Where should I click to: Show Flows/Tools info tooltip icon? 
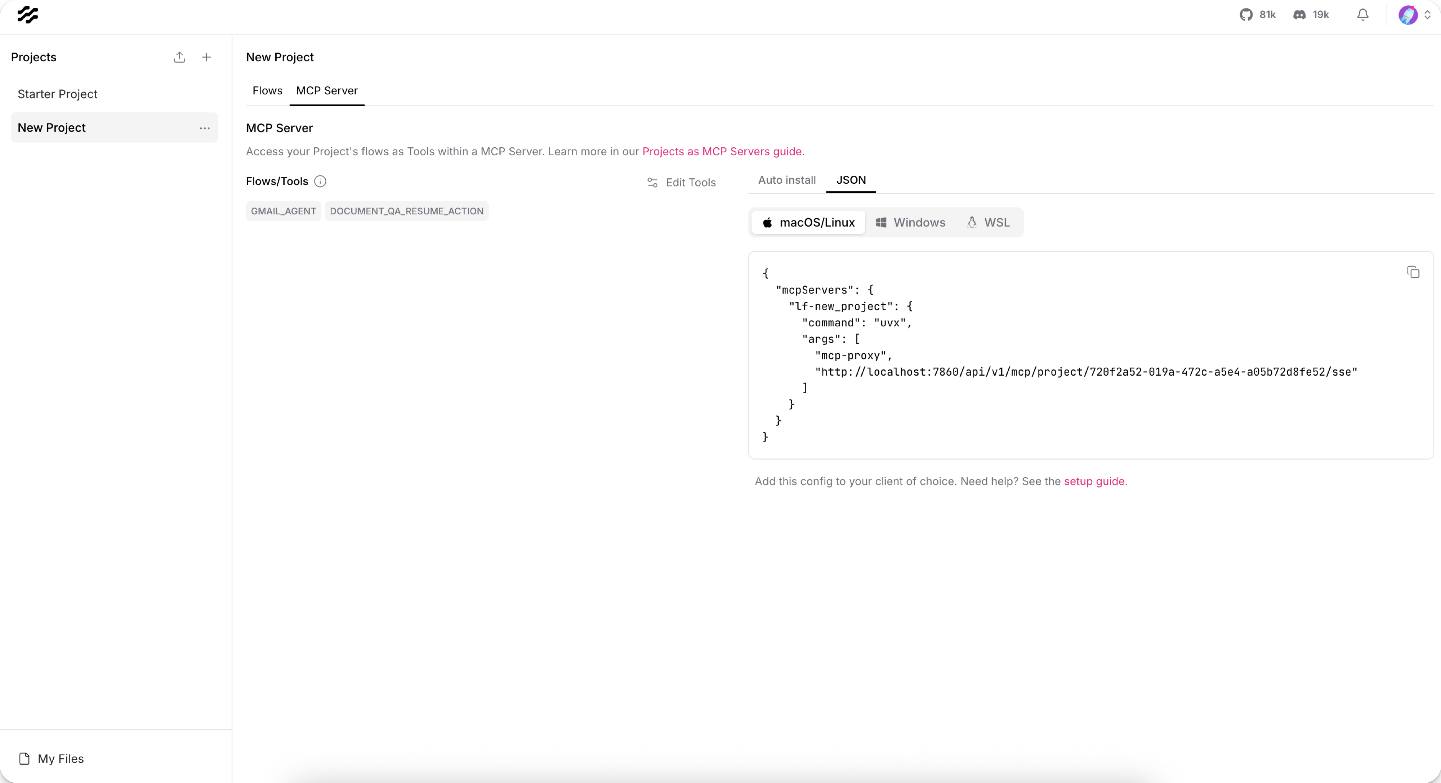point(320,181)
